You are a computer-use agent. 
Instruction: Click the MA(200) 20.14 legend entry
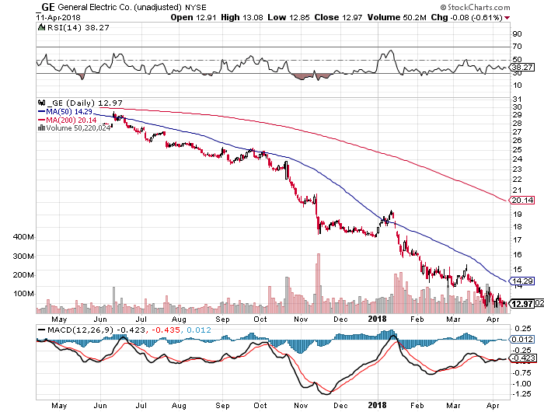[71, 120]
